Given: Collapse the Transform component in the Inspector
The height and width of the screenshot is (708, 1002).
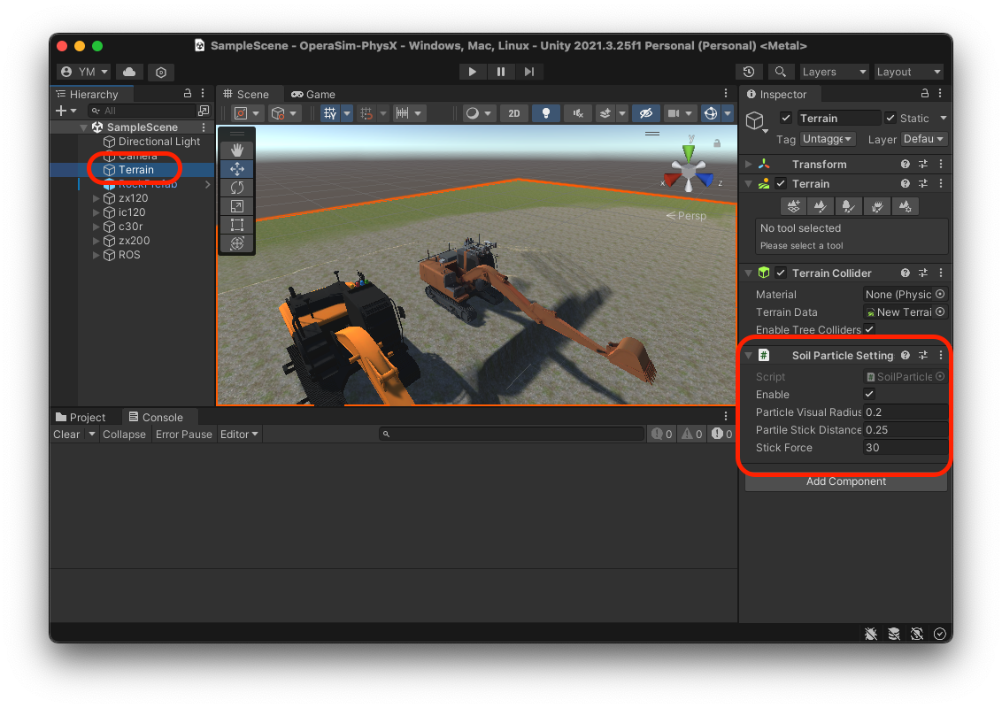Looking at the screenshot, I should pyautogui.click(x=748, y=164).
